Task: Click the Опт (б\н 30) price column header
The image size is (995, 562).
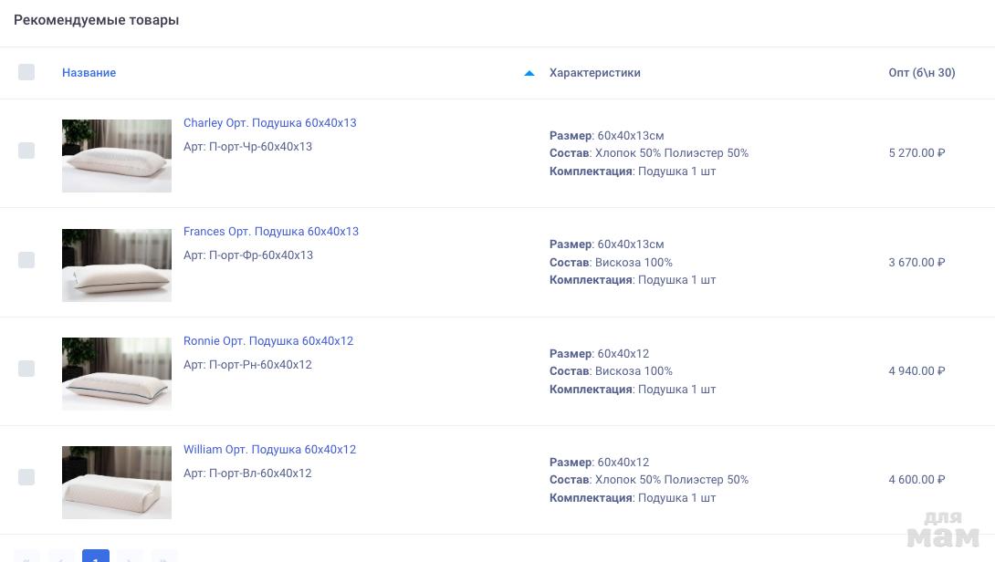Action: click(921, 73)
